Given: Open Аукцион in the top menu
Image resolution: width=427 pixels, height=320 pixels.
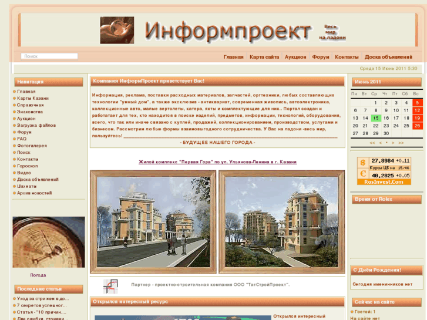Looking at the screenshot, I should 295,57.
